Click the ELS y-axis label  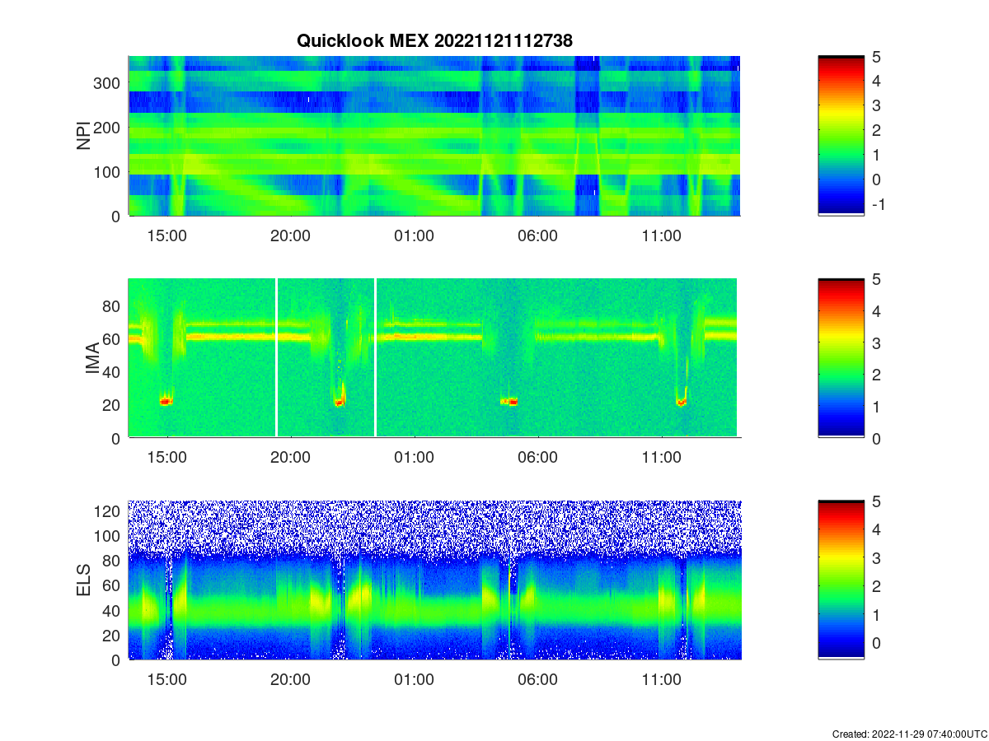[x=84, y=580]
